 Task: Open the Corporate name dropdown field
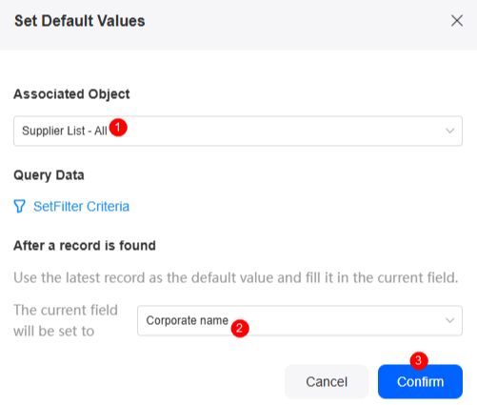click(x=300, y=320)
